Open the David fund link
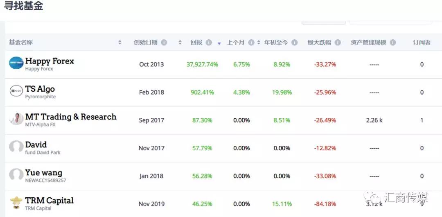442x217 pixels. click(x=36, y=145)
